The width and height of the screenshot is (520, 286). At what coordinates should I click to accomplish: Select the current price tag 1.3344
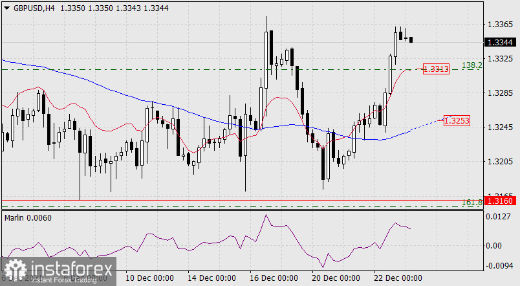click(x=502, y=43)
